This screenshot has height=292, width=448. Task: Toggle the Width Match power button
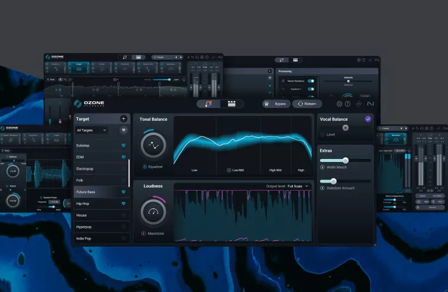[322, 167]
